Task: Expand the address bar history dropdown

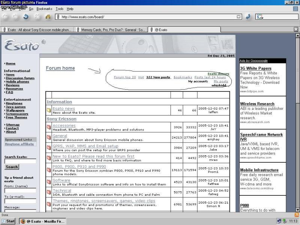Action: 238,17
